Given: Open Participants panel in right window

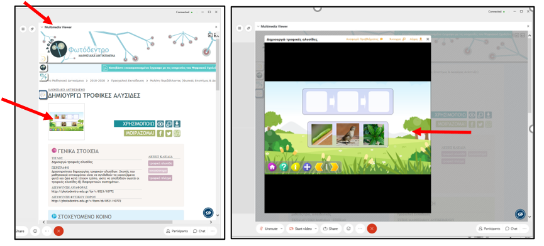Looking at the screenshot, I should point(490,228).
